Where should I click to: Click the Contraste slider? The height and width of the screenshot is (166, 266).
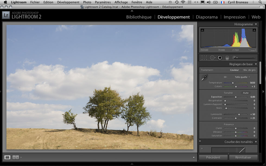(x=236, y=118)
